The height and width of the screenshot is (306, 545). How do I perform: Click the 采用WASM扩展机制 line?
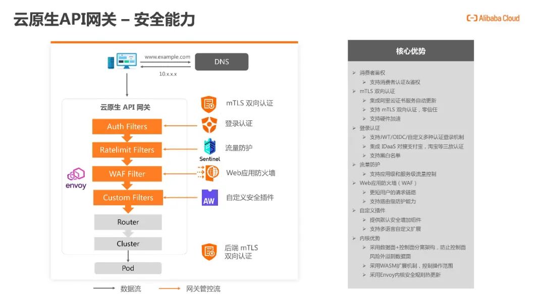click(x=411, y=266)
